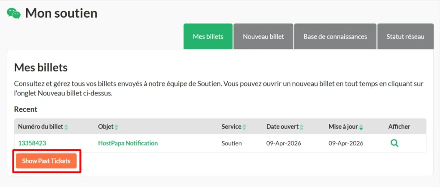Click the Date ouvert column header text

click(x=282, y=127)
